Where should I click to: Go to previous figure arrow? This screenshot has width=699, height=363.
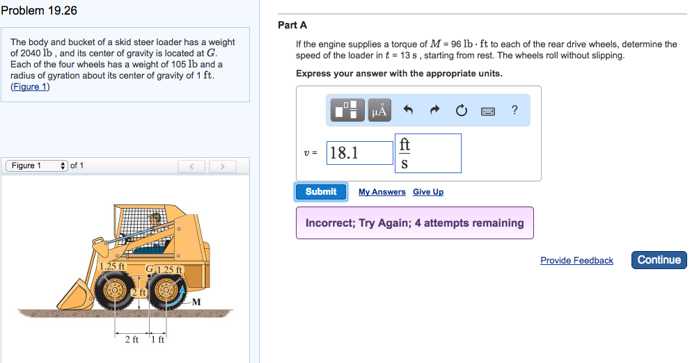pyautogui.click(x=190, y=166)
